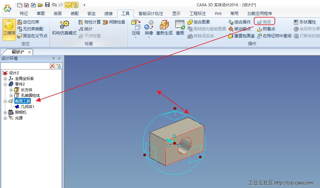Click the 形状属性 button
This screenshot has width=320, height=188.
(x=305, y=22)
